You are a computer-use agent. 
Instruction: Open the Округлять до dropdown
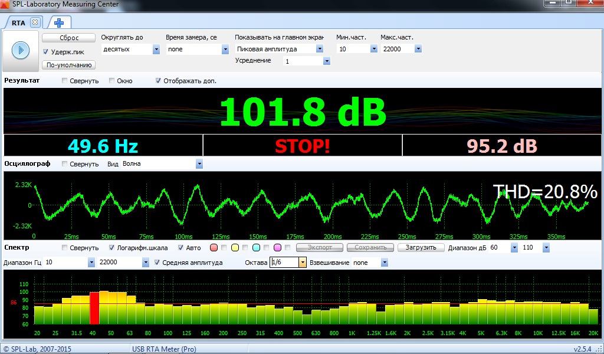click(156, 50)
